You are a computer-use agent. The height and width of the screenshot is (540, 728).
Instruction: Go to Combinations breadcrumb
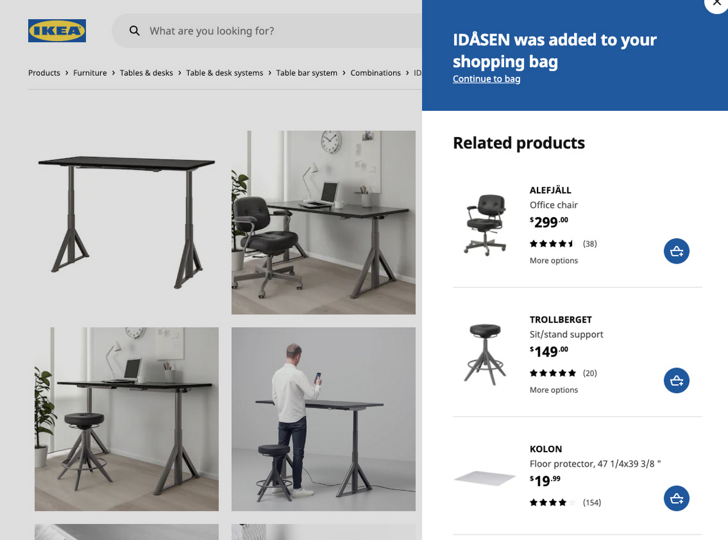376,73
